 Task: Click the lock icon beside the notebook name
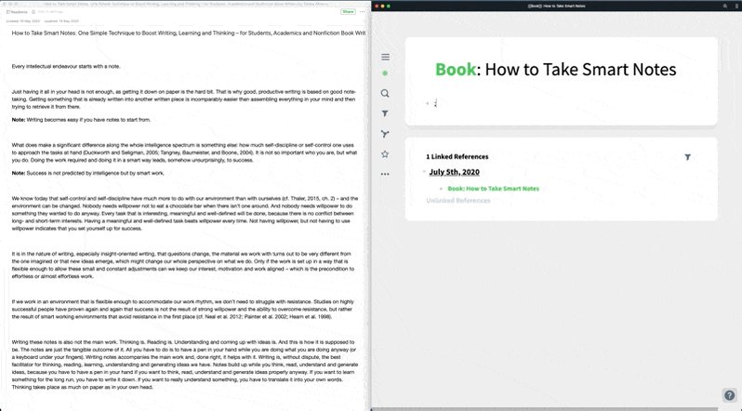[33, 12]
